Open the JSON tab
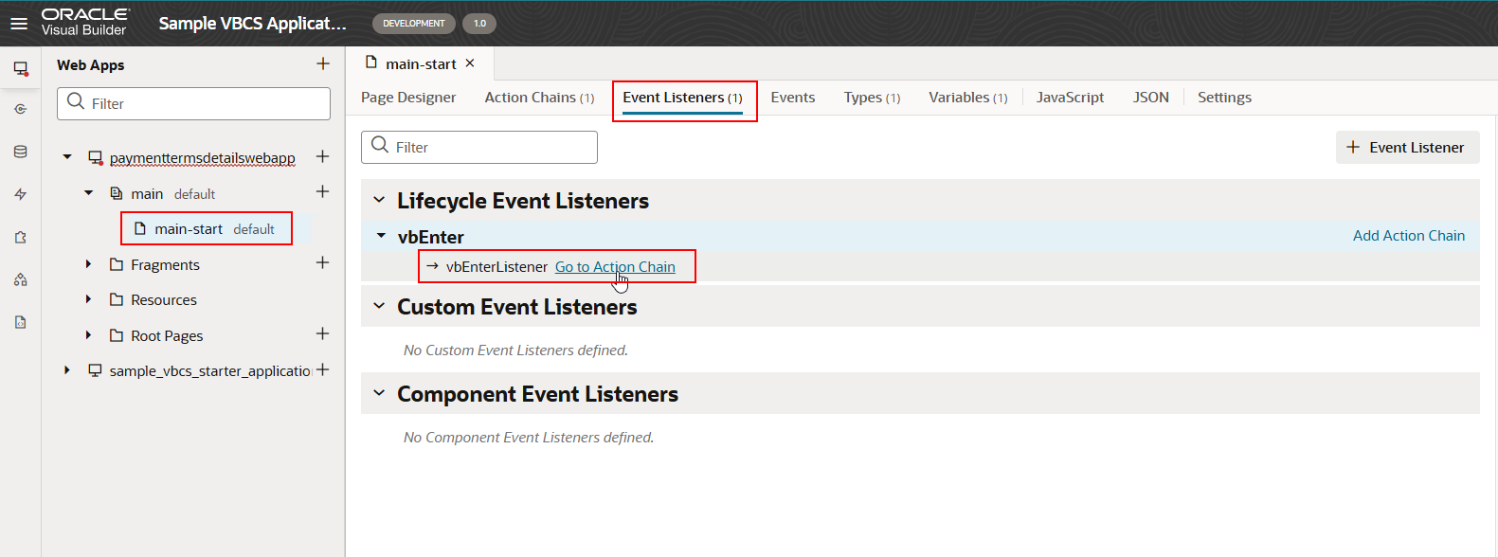This screenshot has height=557, width=1498. click(1151, 98)
